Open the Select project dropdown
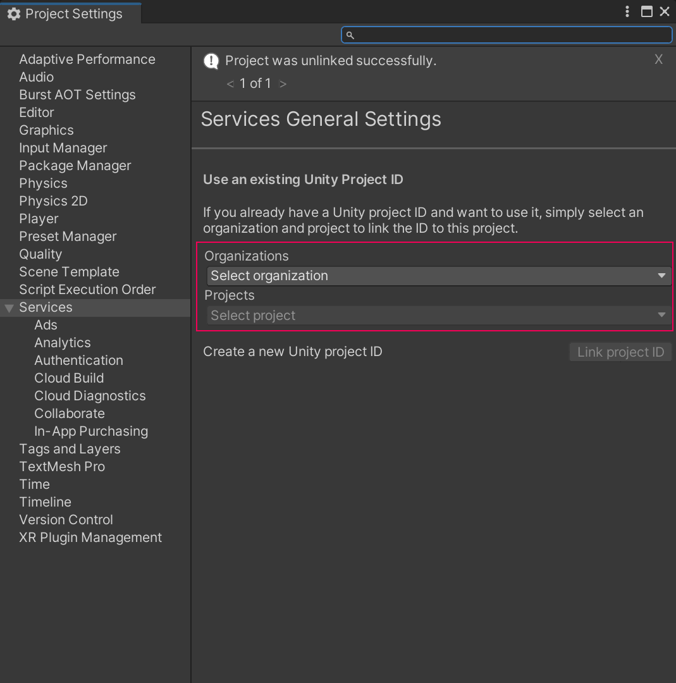 tap(439, 315)
